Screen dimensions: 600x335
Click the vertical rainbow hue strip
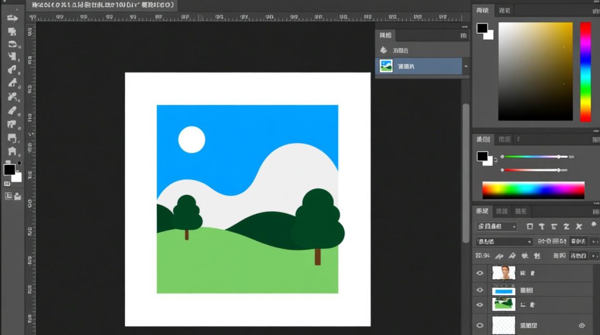[585, 71]
